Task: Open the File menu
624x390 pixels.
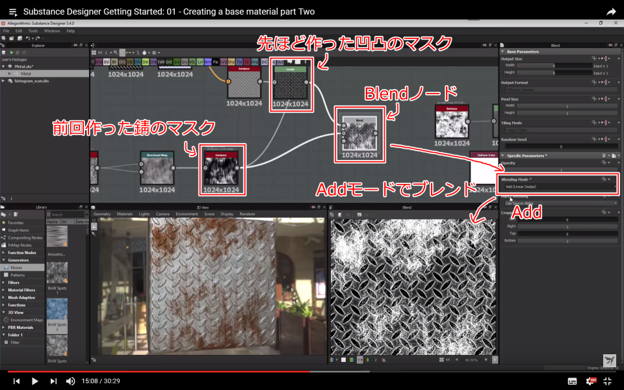Action: 6,31
